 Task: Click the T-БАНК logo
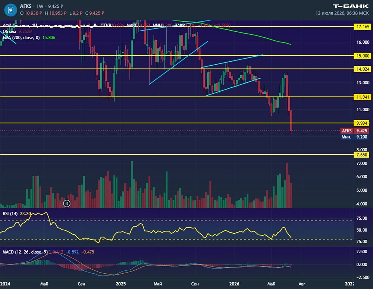350,6
